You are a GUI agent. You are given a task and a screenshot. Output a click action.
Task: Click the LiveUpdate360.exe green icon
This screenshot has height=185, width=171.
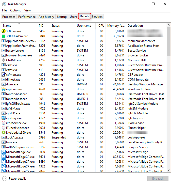tap(4, 133)
